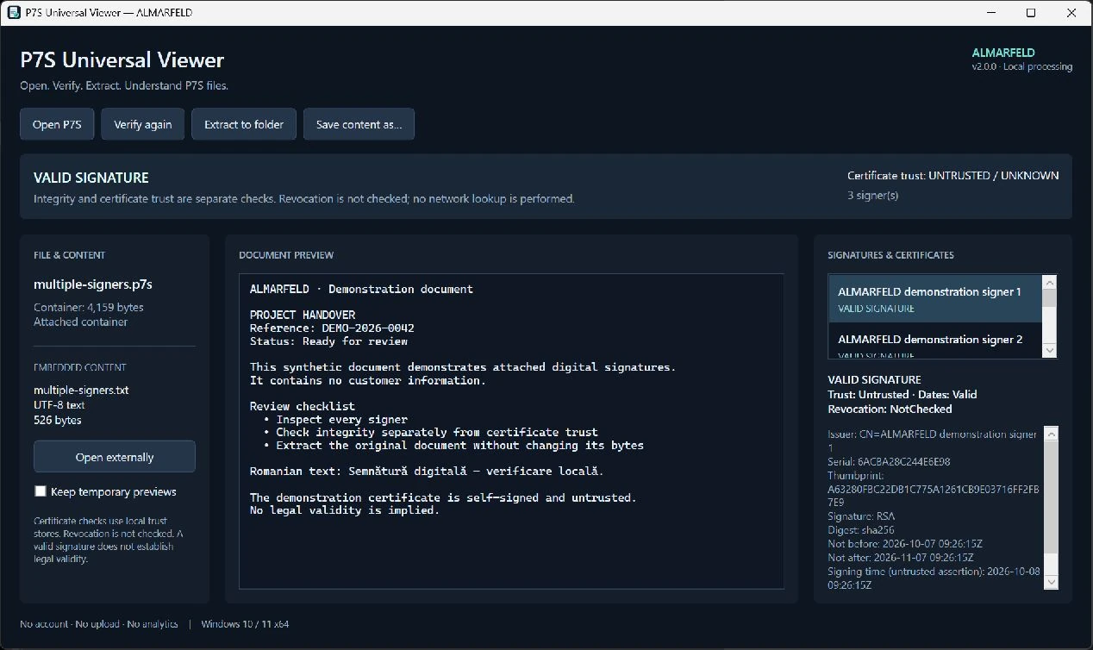Screen dimensions: 1093x650
Task: Click the Attached container label
Action: pyautogui.click(x=80, y=322)
